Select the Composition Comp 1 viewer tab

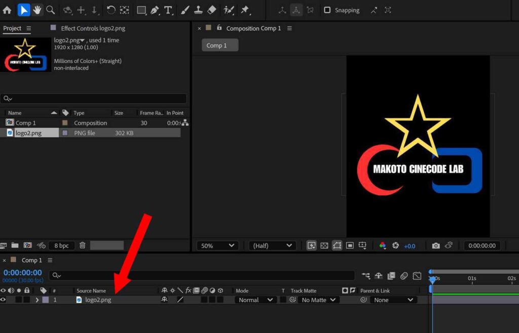(x=253, y=28)
